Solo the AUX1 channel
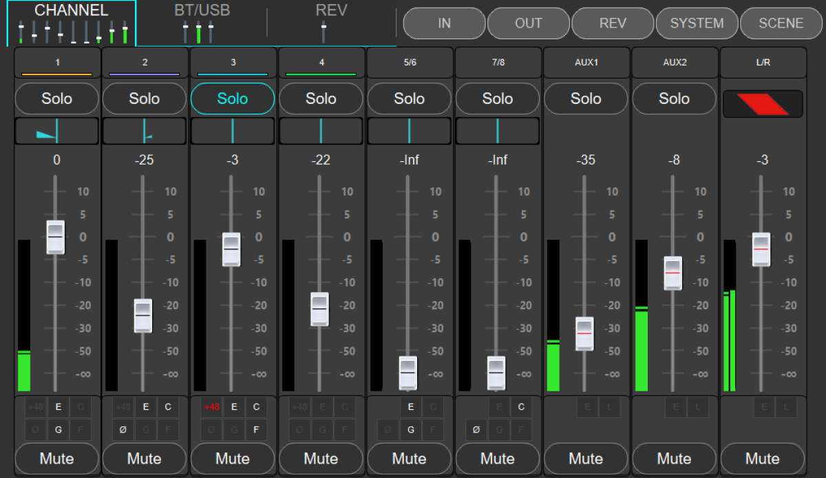The width and height of the screenshot is (826, 478). coord(586,99)
